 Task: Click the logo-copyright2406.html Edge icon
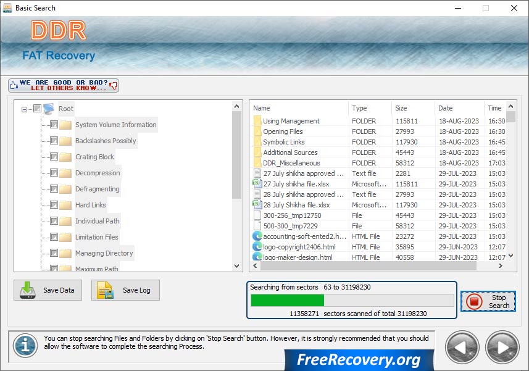[257, 246]
